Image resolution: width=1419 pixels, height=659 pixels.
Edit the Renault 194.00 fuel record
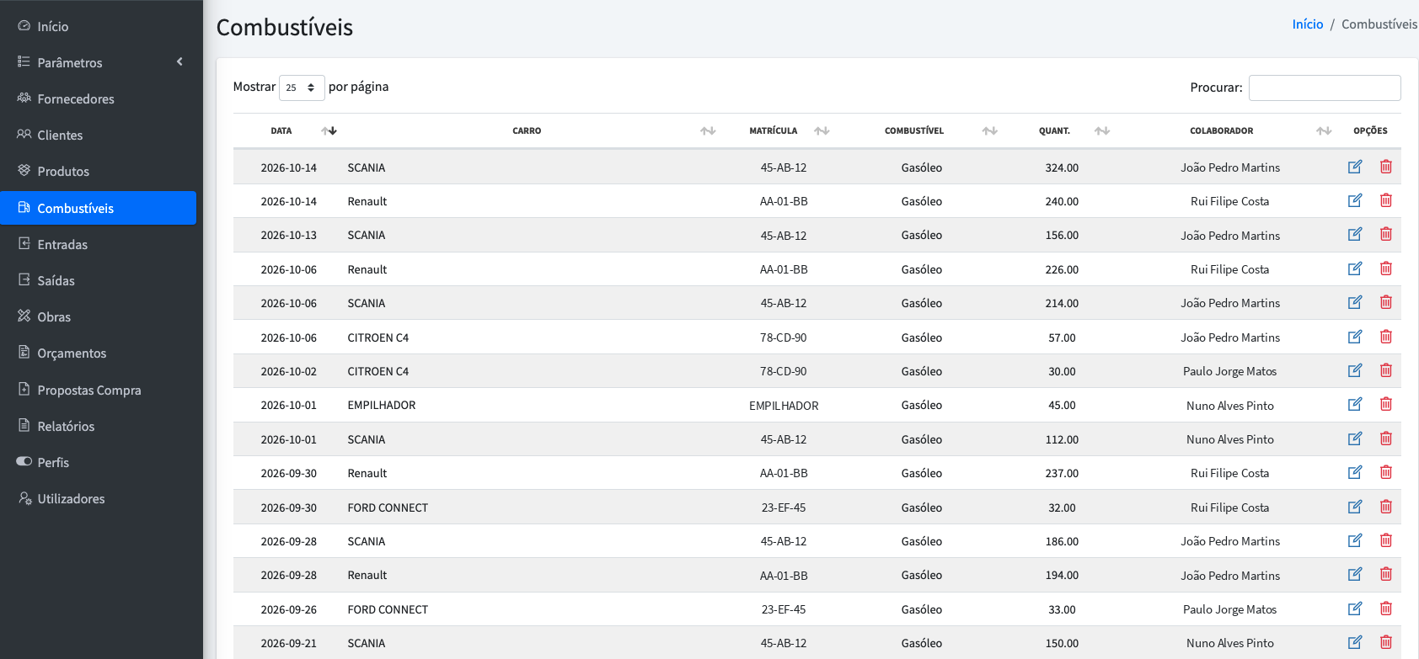pos(1355,574)
